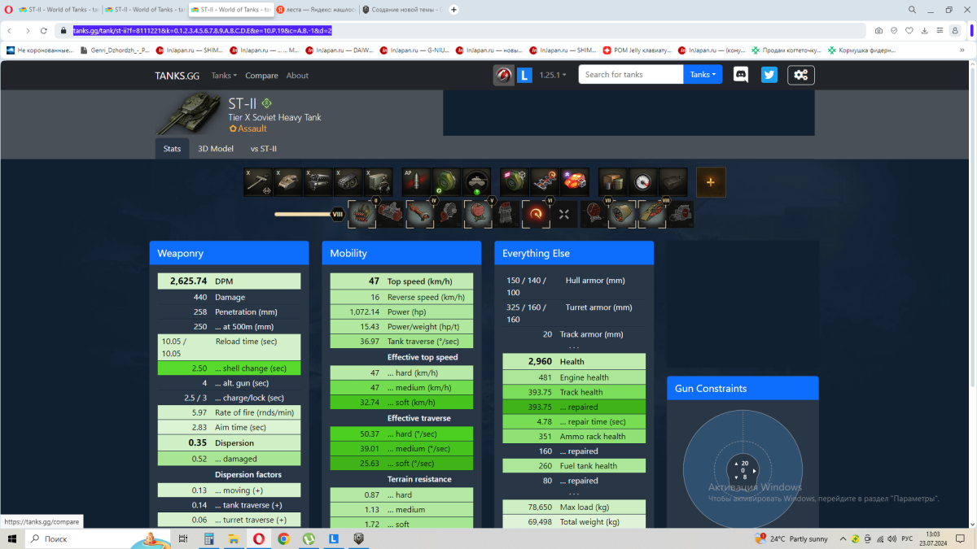Click the blue L Lesta icon

pos(525,75)
